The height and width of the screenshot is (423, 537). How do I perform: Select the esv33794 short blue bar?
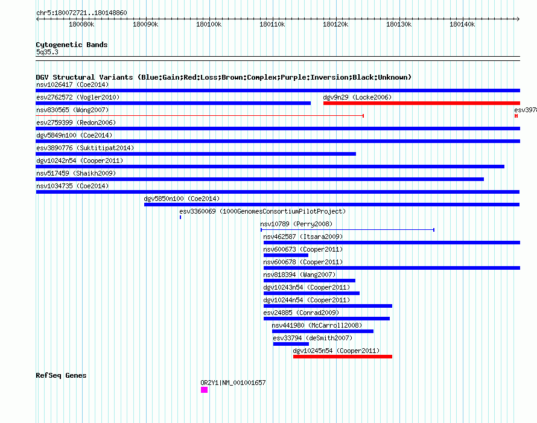pos(291,344)
